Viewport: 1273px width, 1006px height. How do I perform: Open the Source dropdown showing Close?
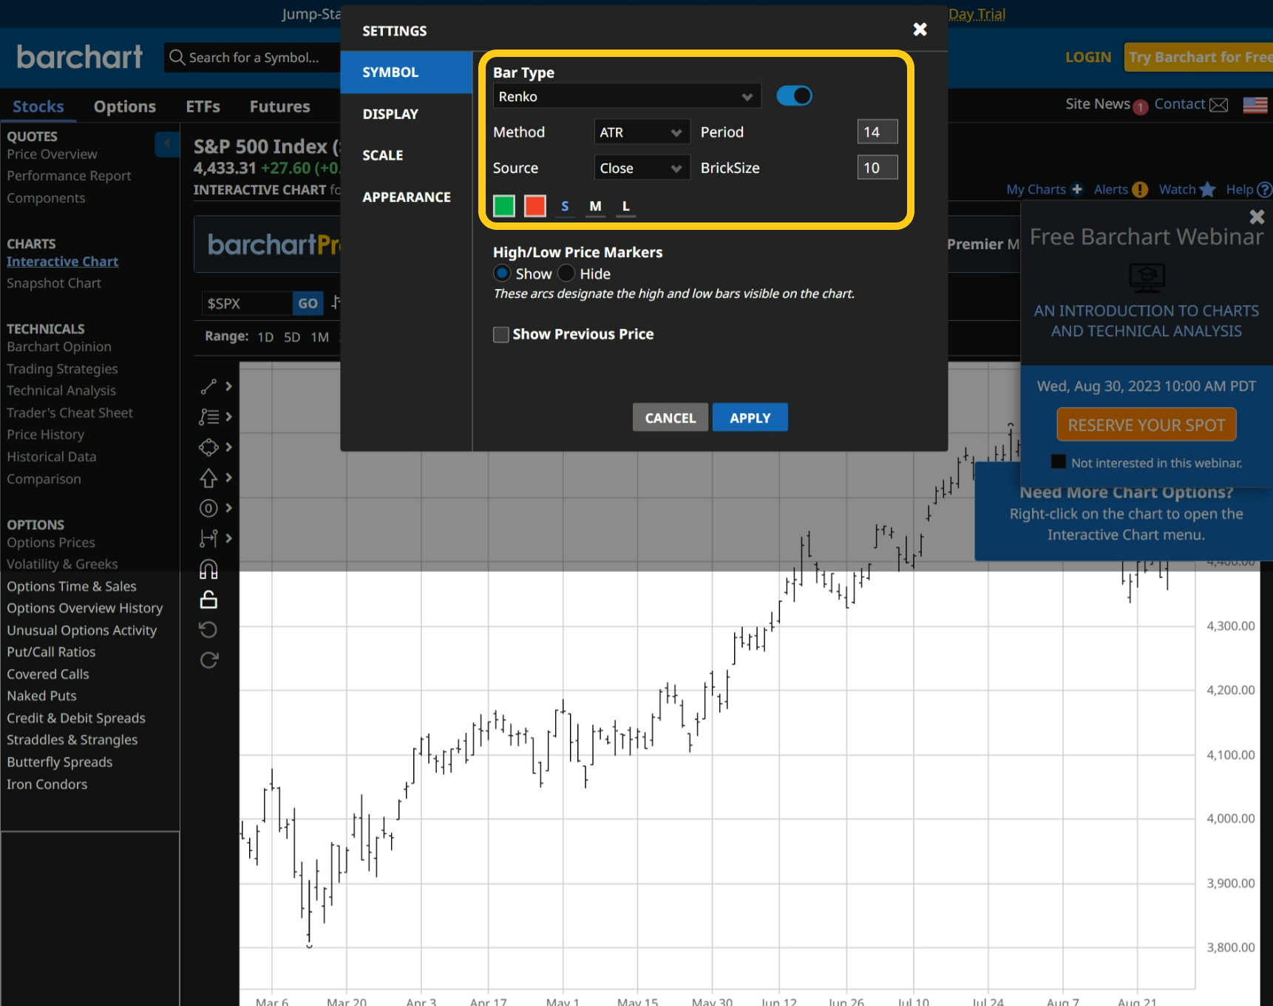[640, 167]
